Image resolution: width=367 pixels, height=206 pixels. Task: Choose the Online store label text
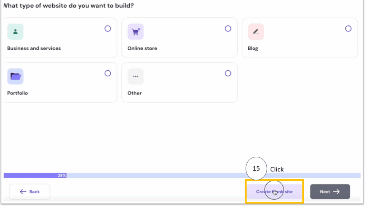(x=142, y=48)
